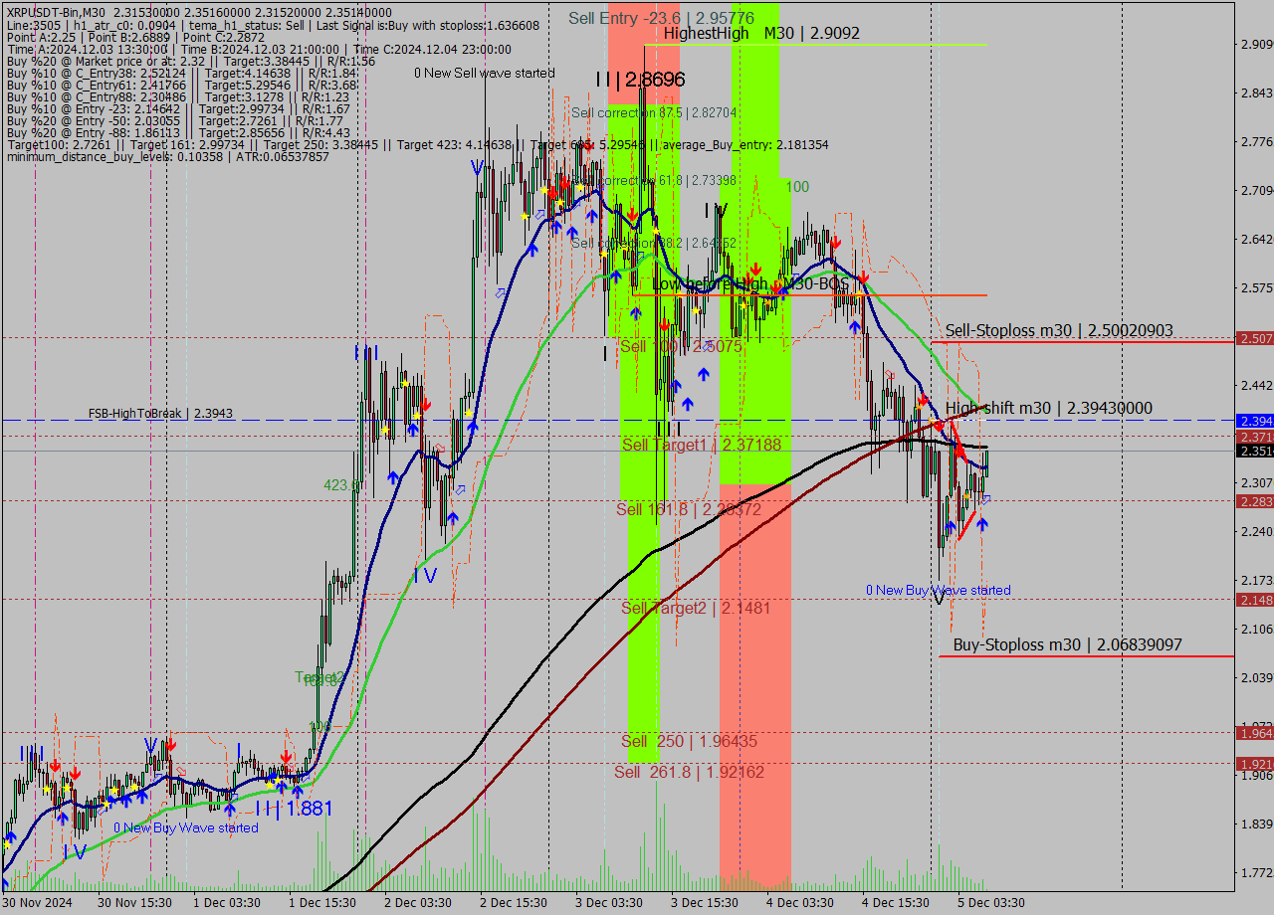Select the Sell Target1 2.37188 label
This screenshot has height=915, width=1274.
click(x=702, y=445)
